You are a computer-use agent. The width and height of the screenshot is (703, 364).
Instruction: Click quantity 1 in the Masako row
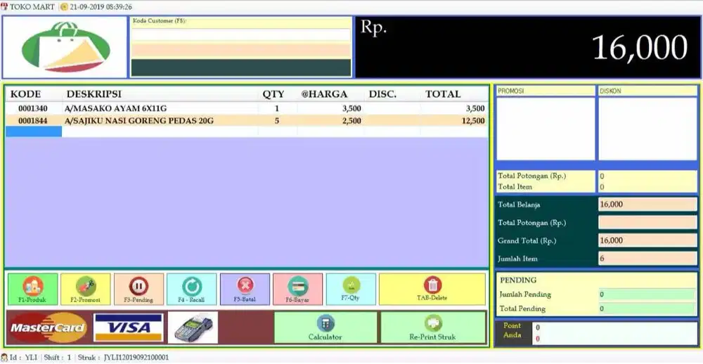(x=276, y=108)
